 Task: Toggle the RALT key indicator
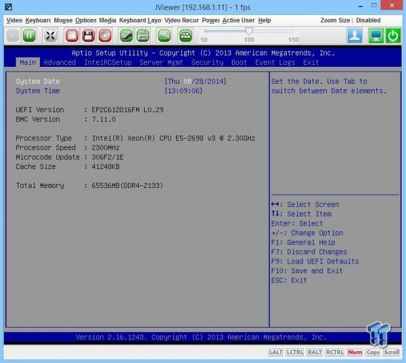point(314,352)
